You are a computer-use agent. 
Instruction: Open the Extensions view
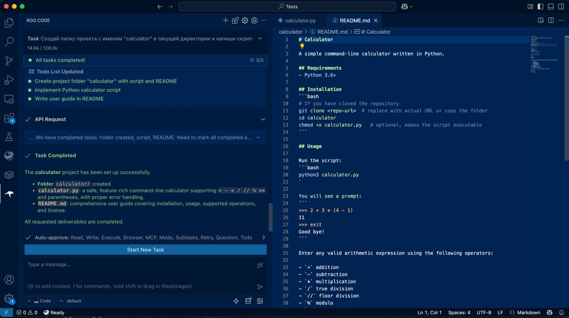pyautogui.click(x=9, y=118)
